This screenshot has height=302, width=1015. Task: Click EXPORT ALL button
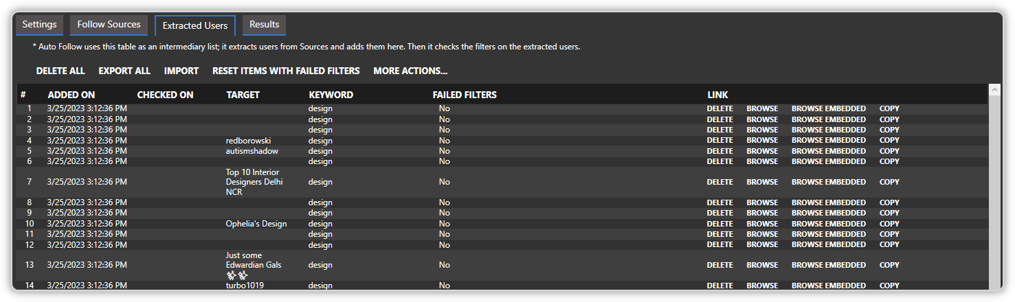(x=124, y=71)
